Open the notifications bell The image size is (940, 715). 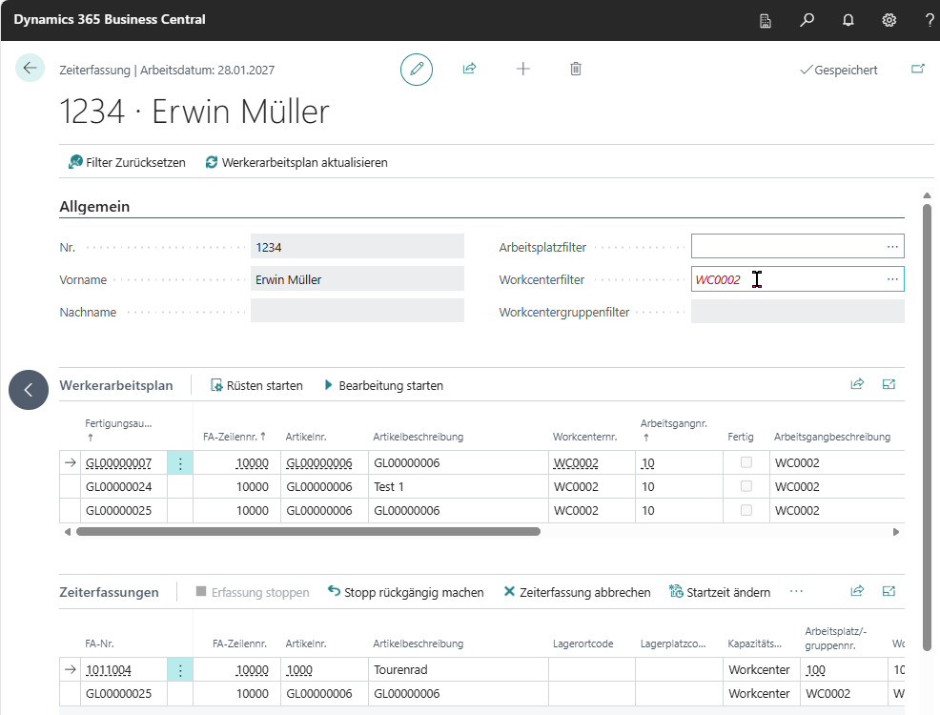848,20
